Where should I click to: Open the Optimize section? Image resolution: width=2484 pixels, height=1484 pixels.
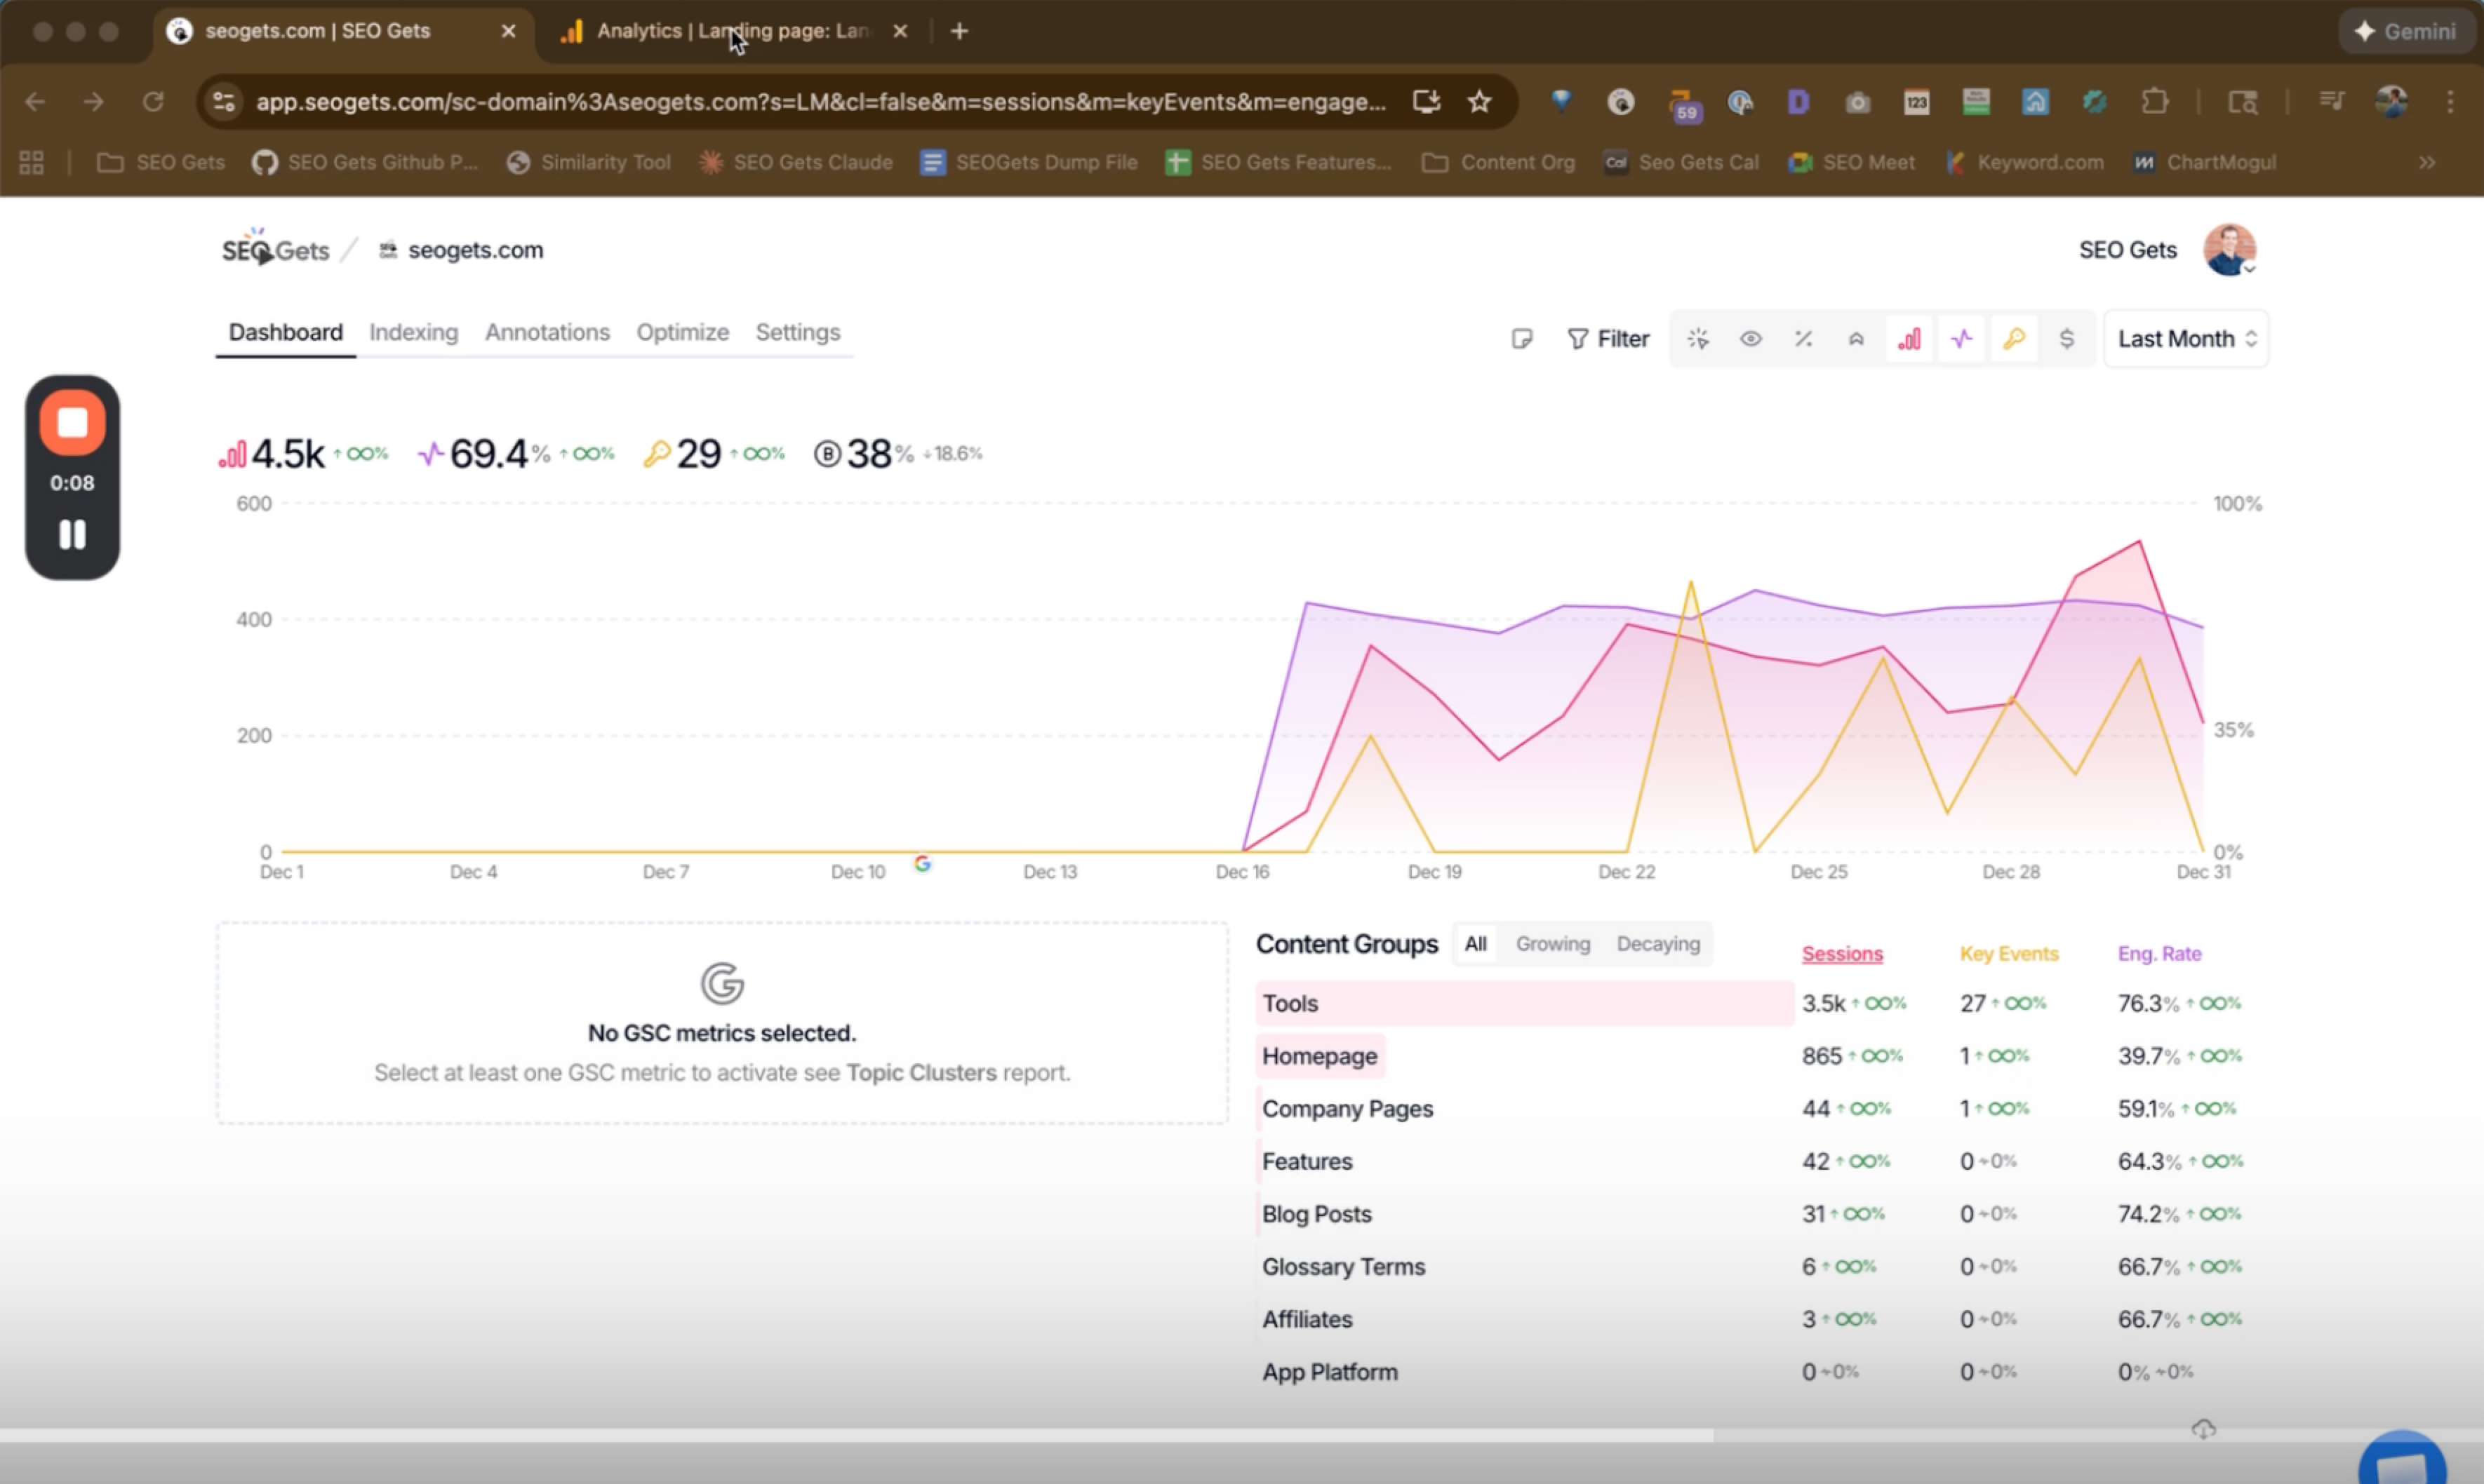682,332
